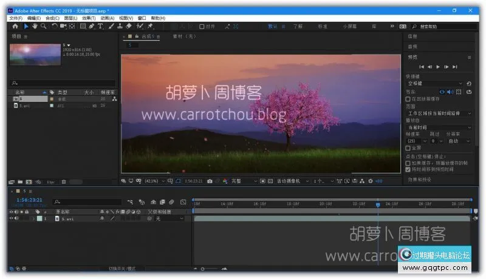
Task: Click show channel color icon in viewer
Action: 225,181
